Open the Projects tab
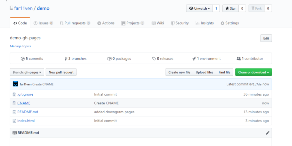 click(133, 23)
